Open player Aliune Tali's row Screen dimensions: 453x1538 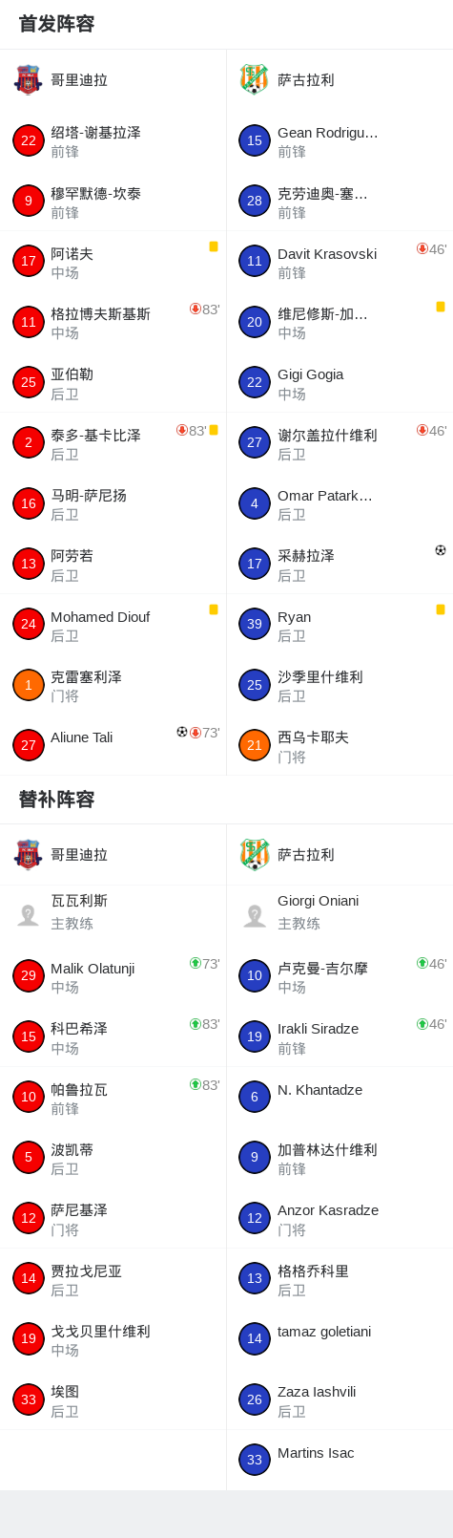(113, 745)
